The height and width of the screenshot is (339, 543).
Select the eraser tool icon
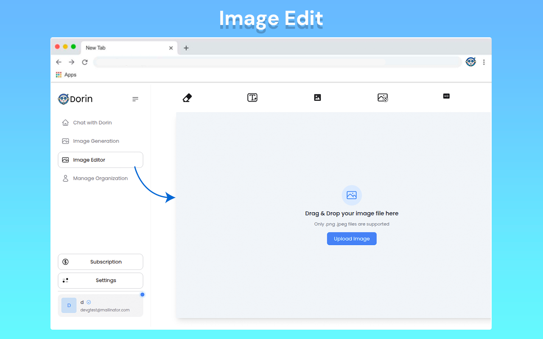pyautogui.click(x=187, y=98)
